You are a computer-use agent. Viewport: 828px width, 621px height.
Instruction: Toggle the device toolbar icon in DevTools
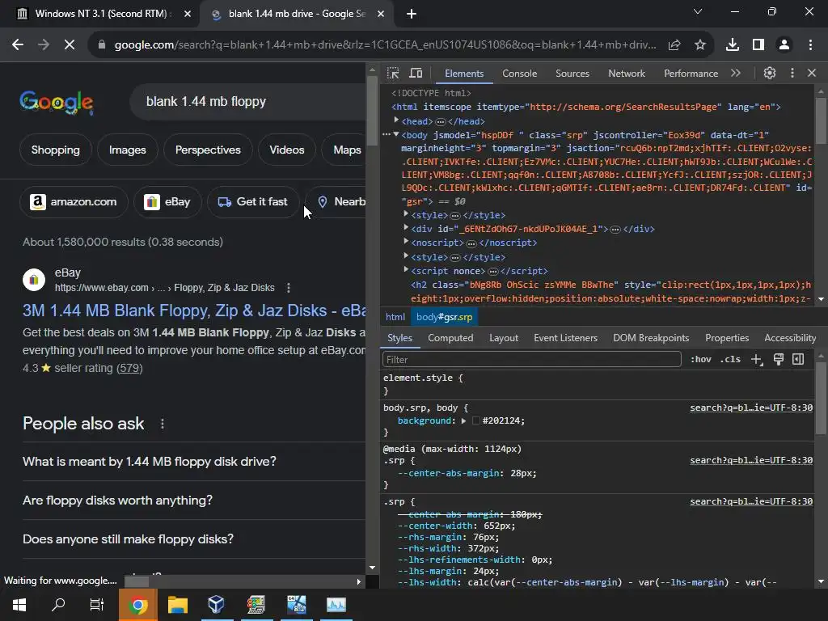pos(416,74)
